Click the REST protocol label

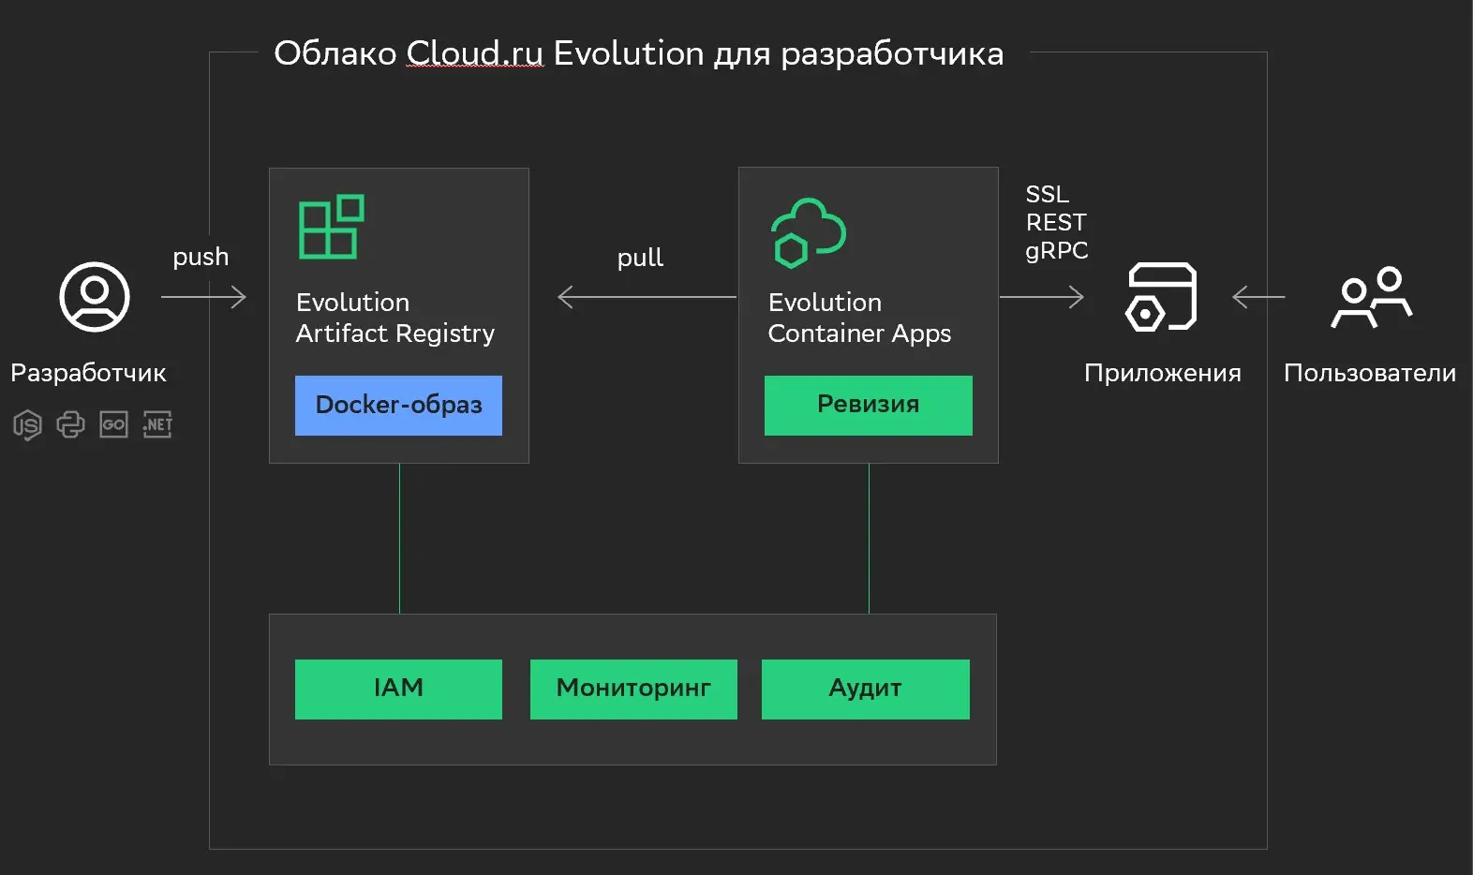click(x=1056, y=222)
